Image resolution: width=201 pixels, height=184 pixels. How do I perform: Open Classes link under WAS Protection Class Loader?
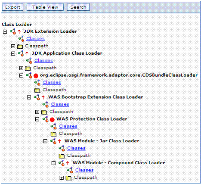[x=68, y=126]
